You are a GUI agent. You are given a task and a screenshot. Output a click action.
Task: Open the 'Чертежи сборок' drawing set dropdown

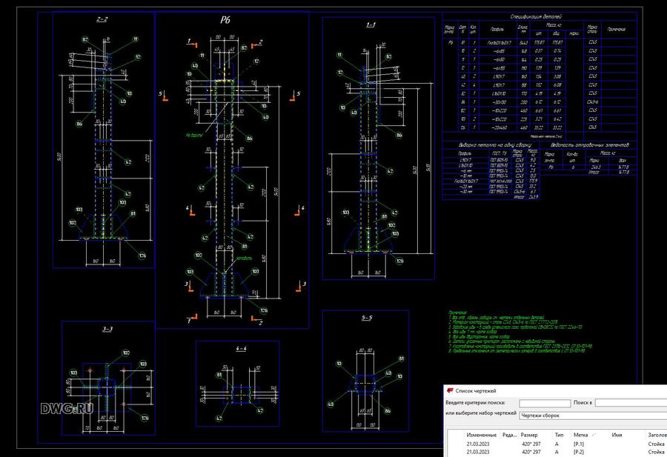pyautogui.click(x=591, y=416)
